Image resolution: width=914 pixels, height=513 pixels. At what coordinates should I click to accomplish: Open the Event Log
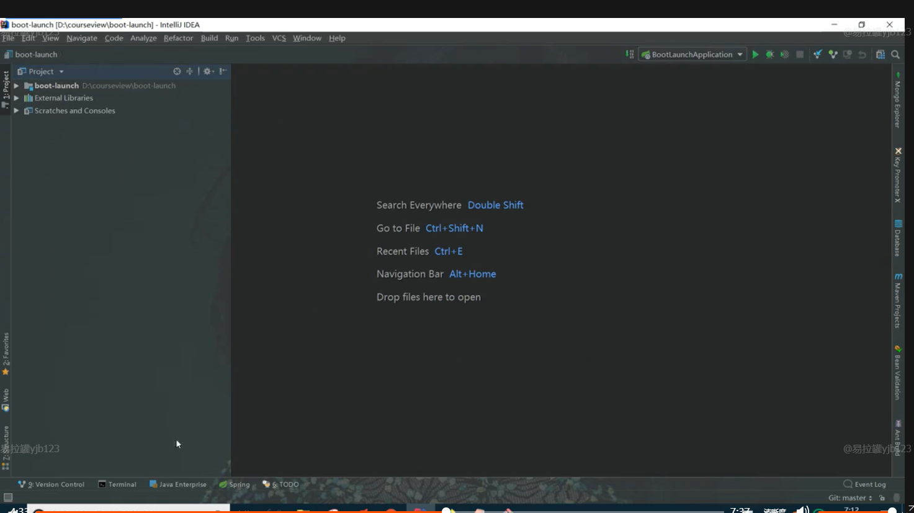click(x=864, y=484)
